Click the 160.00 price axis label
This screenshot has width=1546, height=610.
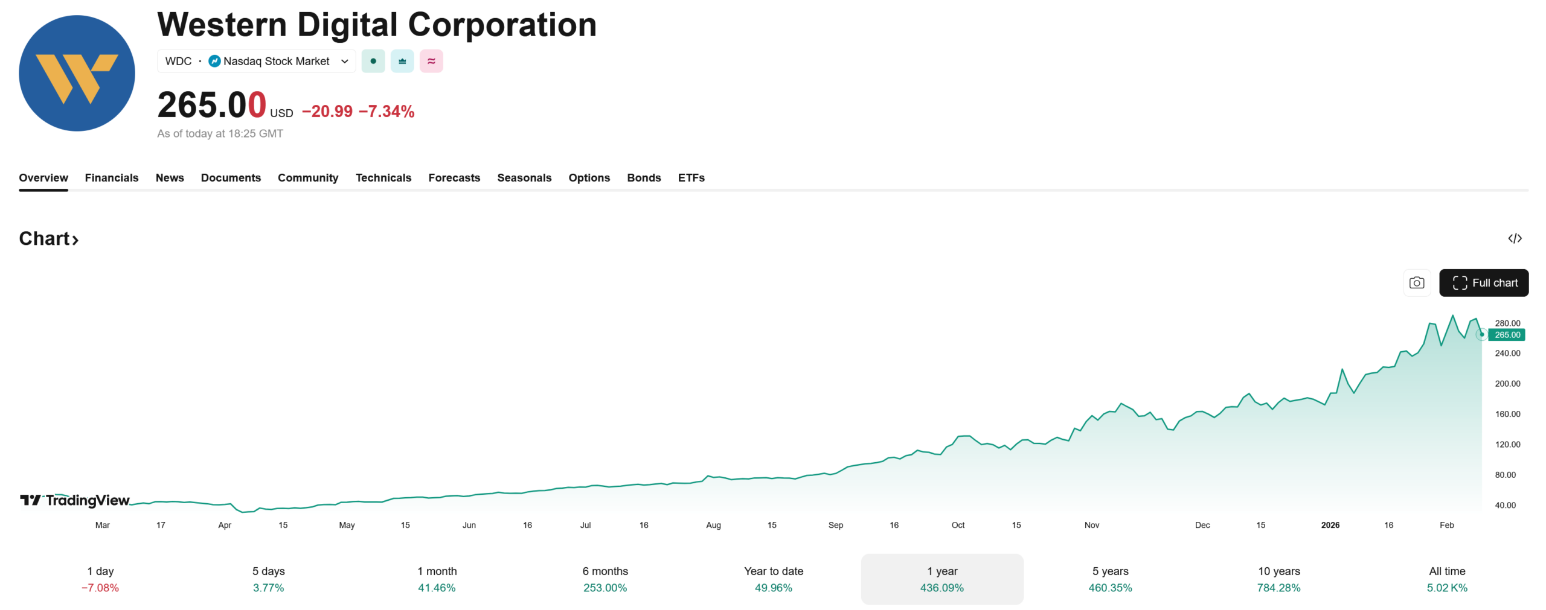(1507, 414)
